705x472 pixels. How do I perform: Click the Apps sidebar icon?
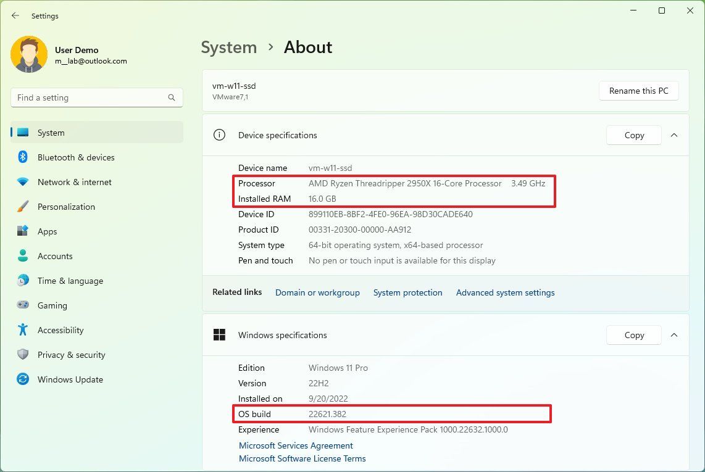(x=23, y=231)
